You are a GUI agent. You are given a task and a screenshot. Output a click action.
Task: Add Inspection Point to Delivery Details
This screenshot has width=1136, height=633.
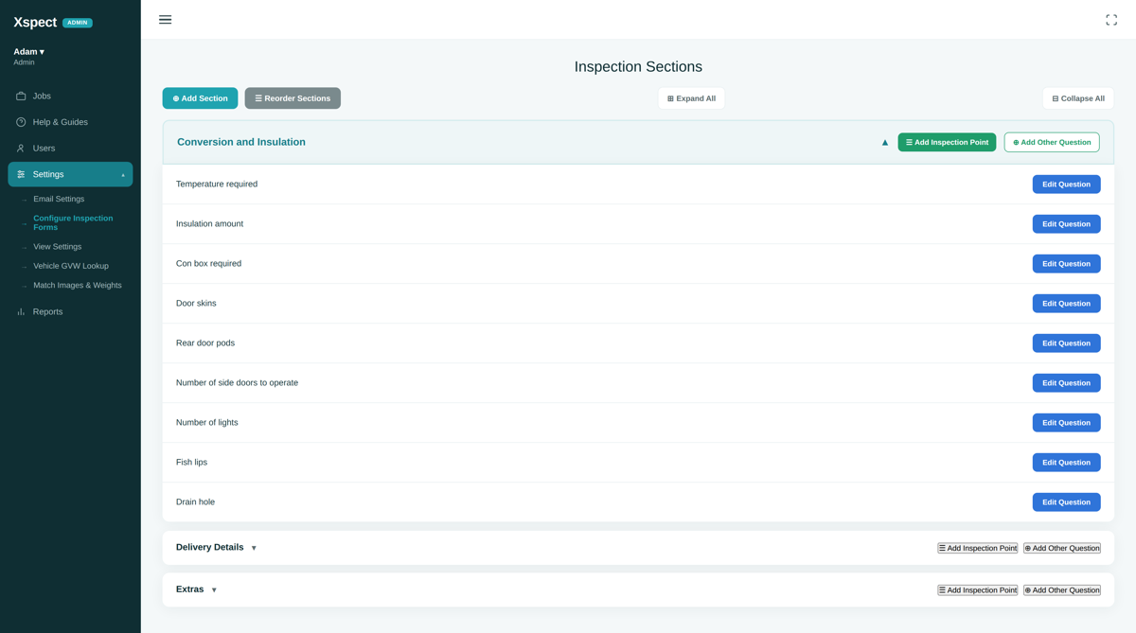978,548
